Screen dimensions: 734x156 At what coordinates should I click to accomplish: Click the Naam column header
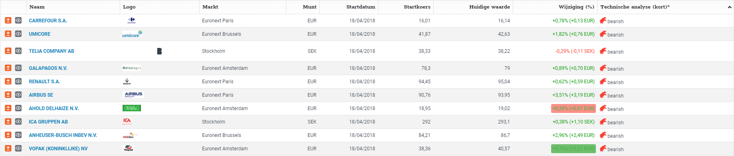click(37, 7)
